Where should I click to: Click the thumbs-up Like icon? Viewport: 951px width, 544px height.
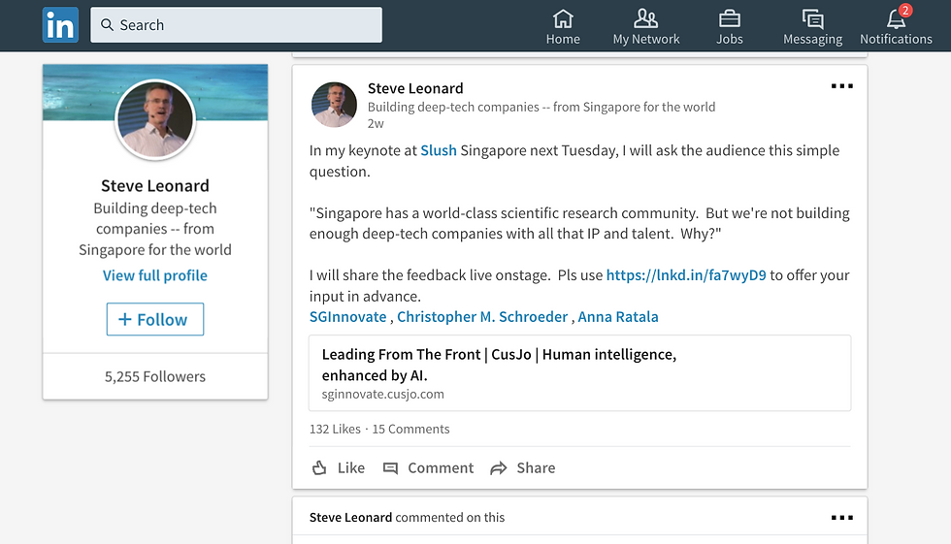coord(319,467)
